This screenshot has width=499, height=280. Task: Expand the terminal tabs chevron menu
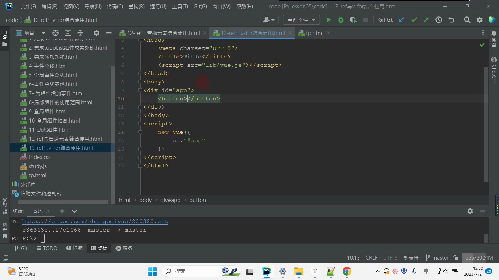pos(75,211)
